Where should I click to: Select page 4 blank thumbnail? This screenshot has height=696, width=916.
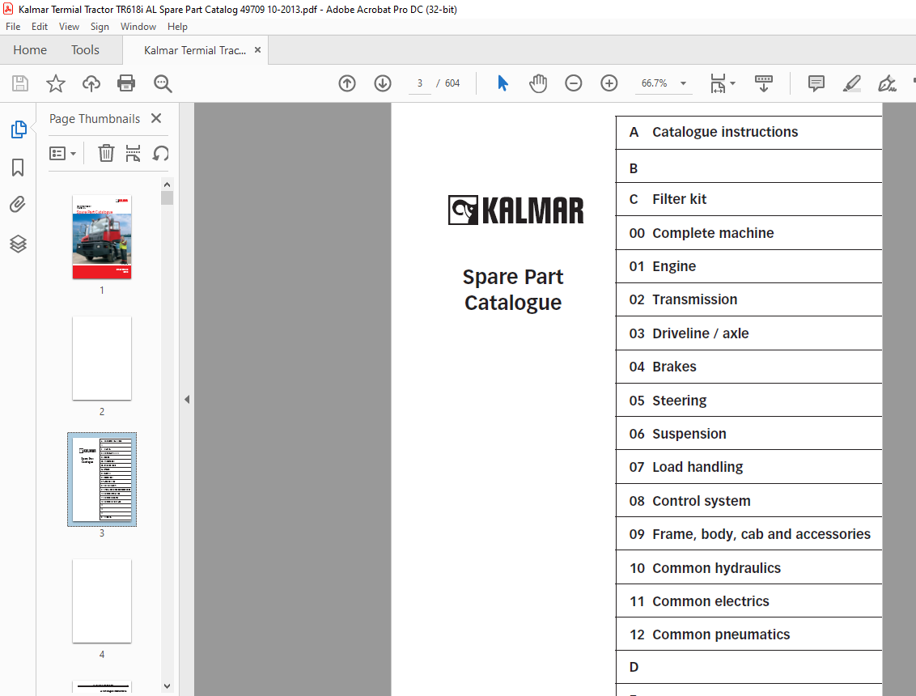click(x=102, y=601)
